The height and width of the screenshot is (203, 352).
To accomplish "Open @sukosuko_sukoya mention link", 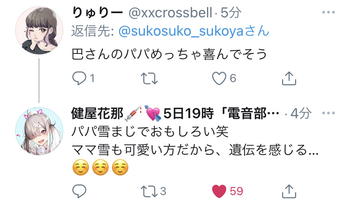I will 194,31.
